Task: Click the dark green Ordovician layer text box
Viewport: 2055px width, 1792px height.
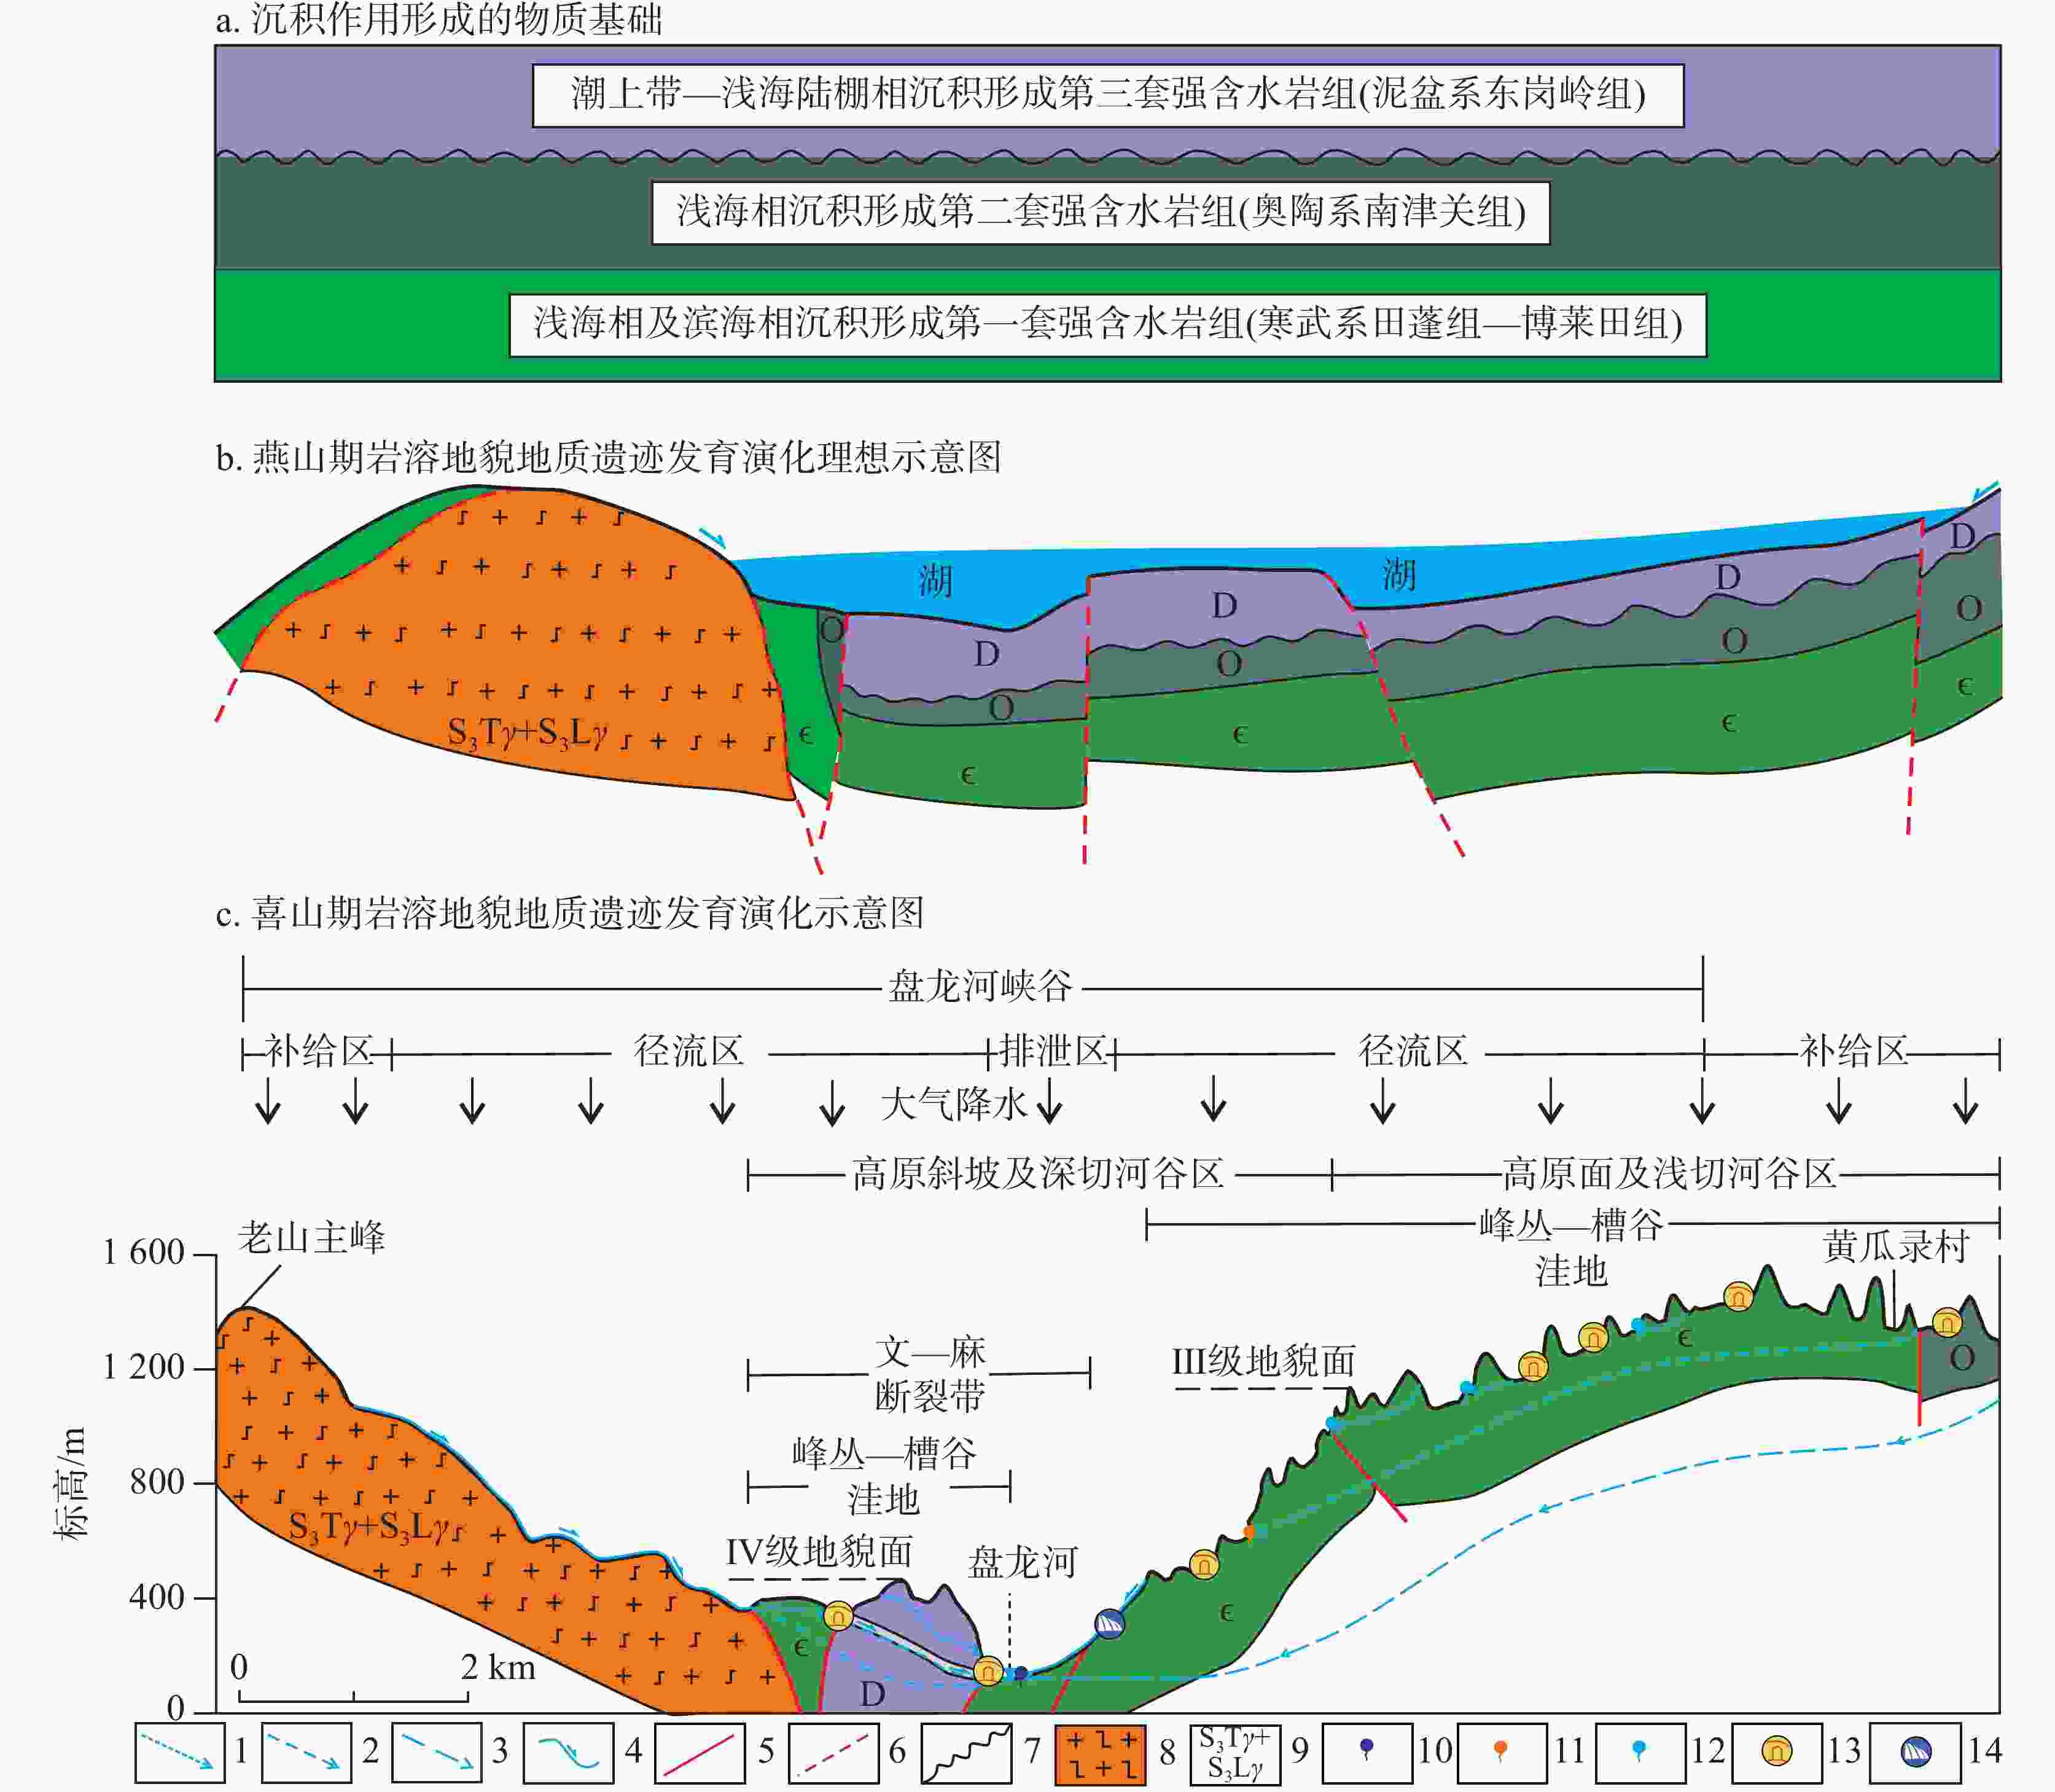Action: click(x=1101, y=212)
